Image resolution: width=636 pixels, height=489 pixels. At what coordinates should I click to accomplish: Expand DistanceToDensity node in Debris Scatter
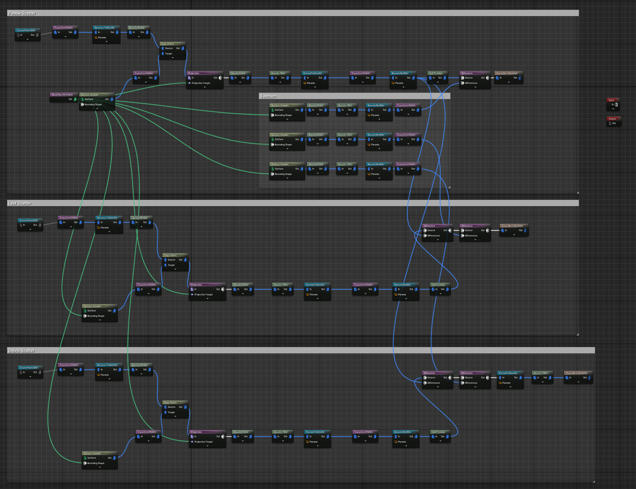click(x=109, y=379)
